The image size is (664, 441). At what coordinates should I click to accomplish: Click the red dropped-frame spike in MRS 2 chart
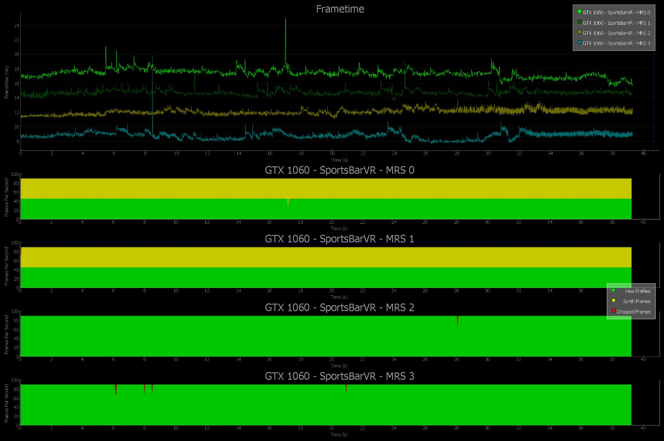point(457,319)
